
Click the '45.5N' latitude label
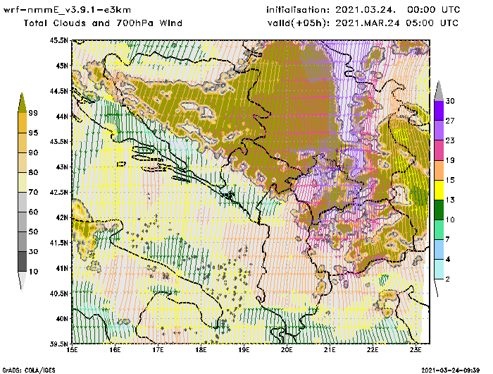(58, 40)
